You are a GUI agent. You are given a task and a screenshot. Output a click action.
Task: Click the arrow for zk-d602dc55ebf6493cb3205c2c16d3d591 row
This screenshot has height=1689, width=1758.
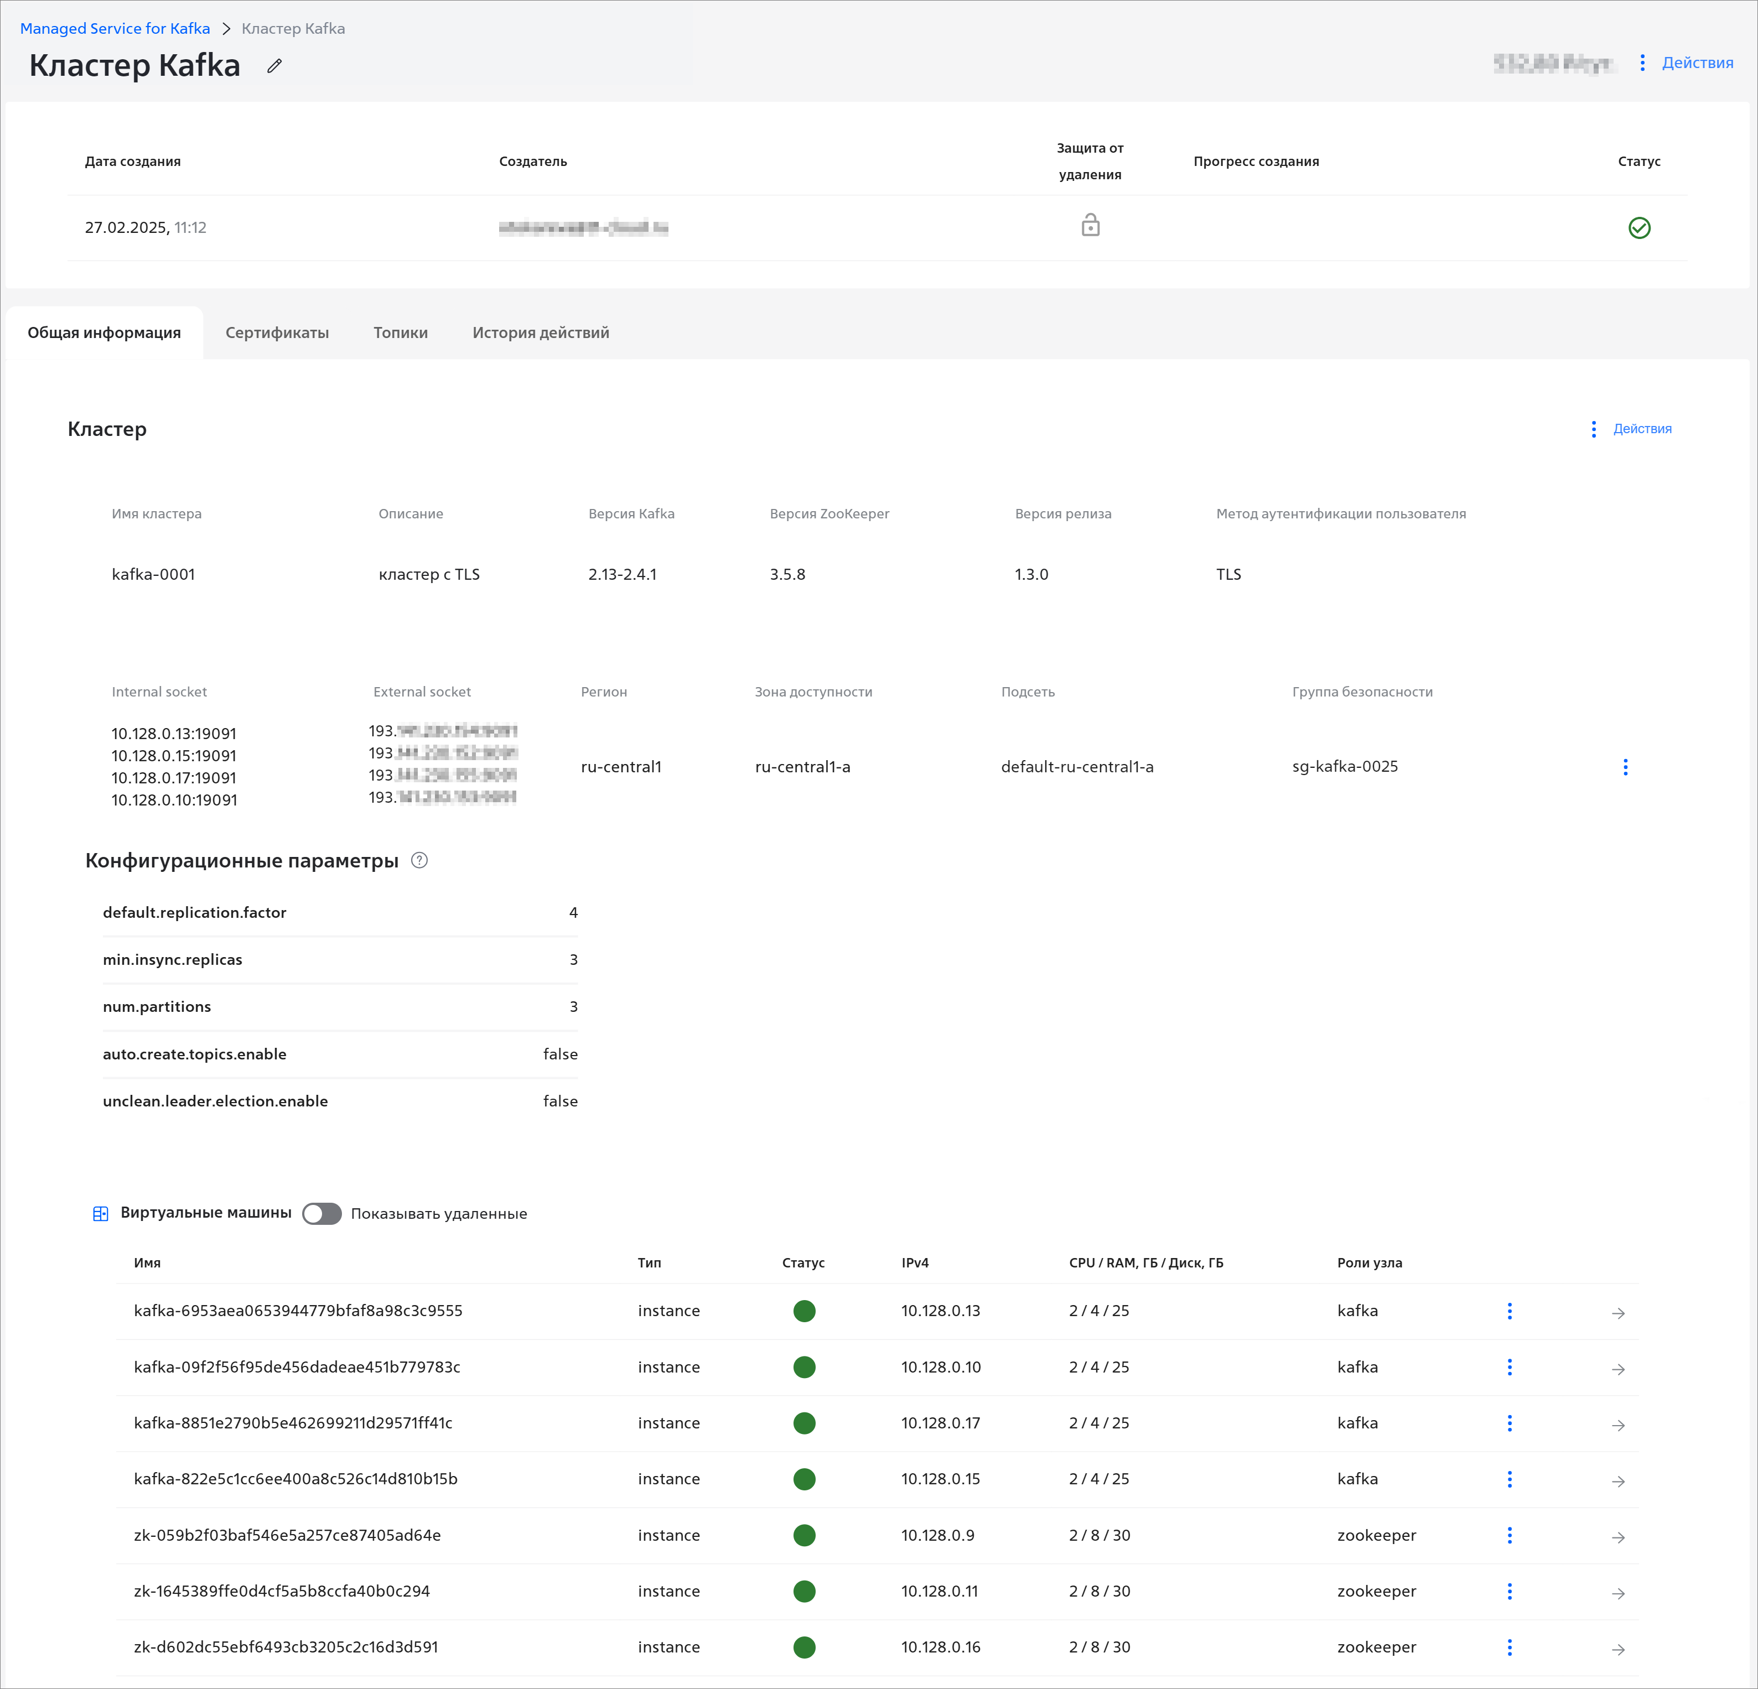coord(1617,1649)
